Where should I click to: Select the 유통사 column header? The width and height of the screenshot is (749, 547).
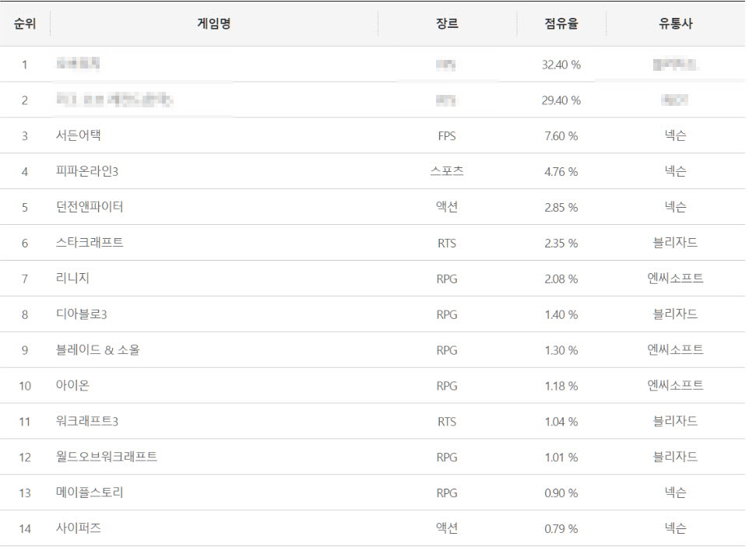click(676, 23)
